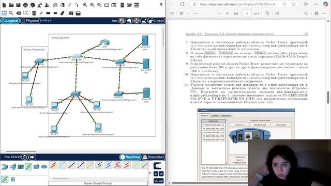The image size is (331, 186).
Task: Open a file with the folder icon
Action: click(x=11, y=5)
